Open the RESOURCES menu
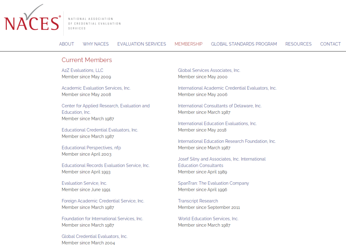This screenshot has width=346, height=252. pyautogui.click(x=298, y=44)
